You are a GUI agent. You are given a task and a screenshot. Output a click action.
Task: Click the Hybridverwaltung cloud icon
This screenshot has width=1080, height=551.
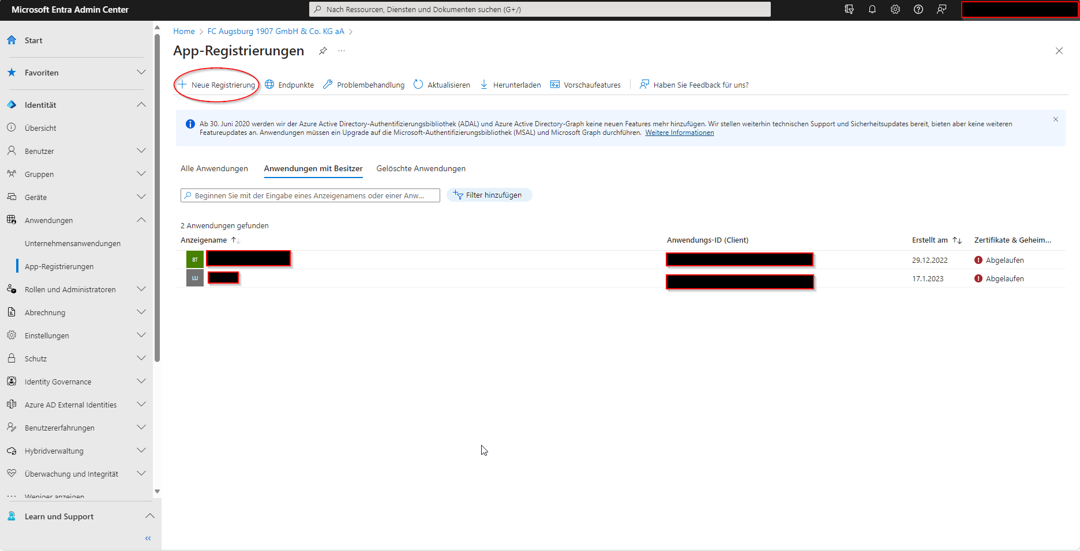[12, 451]
